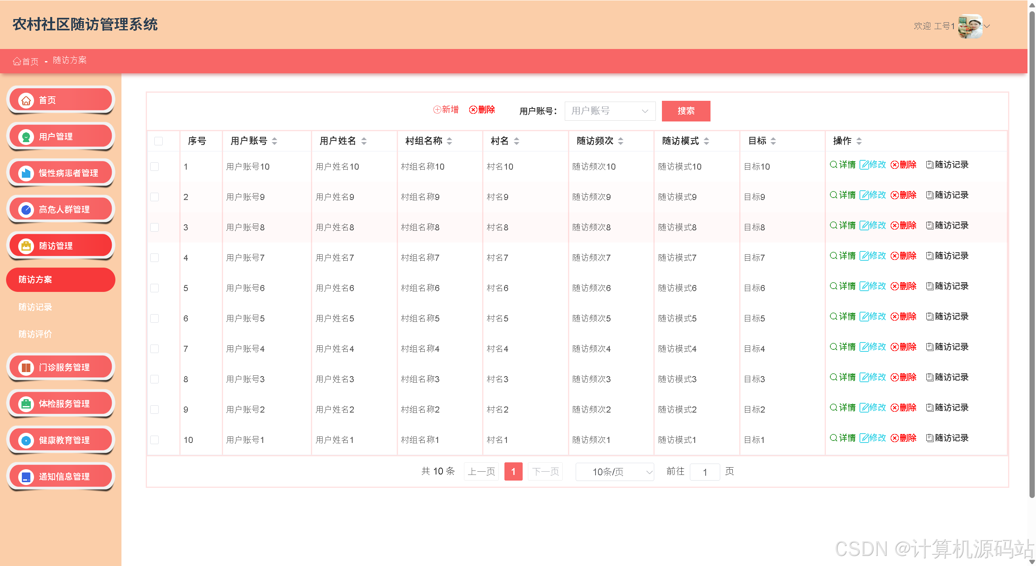Sort table by 目标 column arrows
Image resolution: width=1036 pixels, height=566 pixels.
[773, 141]
